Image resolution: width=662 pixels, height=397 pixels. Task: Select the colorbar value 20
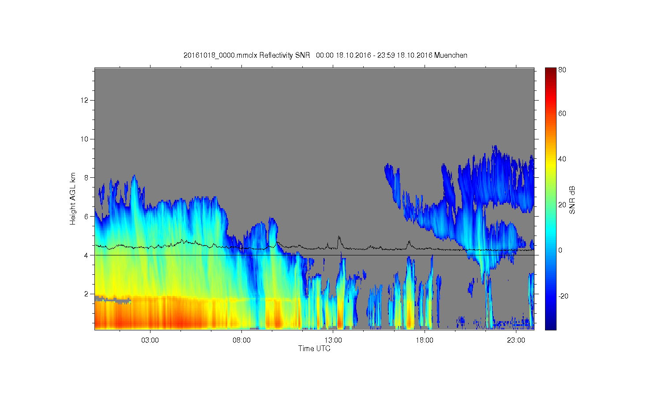tap(562, 205)
